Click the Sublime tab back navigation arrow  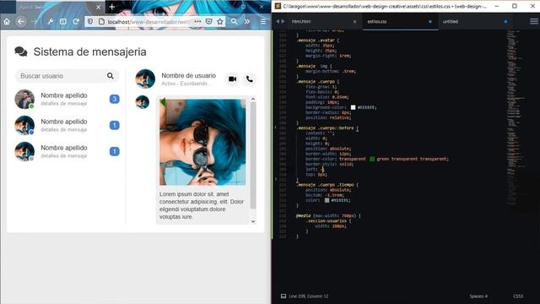tap(278, 21)
